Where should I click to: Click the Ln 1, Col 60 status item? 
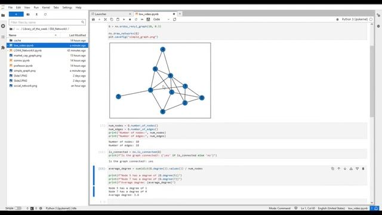[x=308, y=208]
